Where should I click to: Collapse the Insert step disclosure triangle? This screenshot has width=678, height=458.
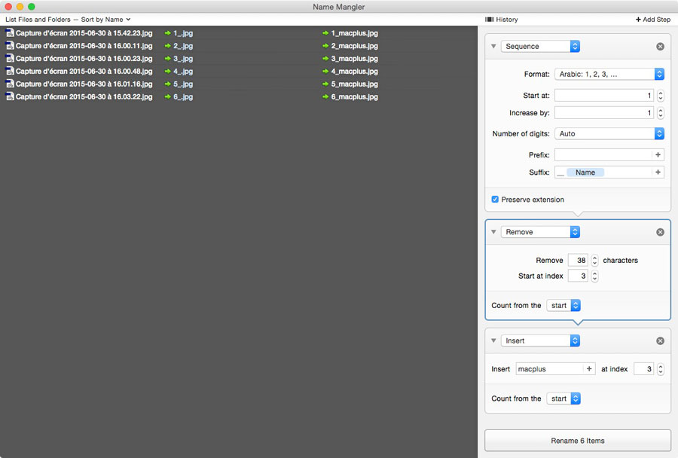pyautogui.click(x=493, y=340)
